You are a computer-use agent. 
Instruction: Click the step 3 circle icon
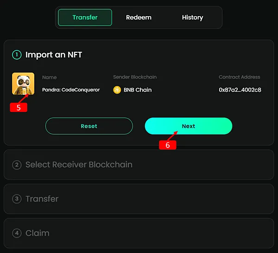(17, 199)
